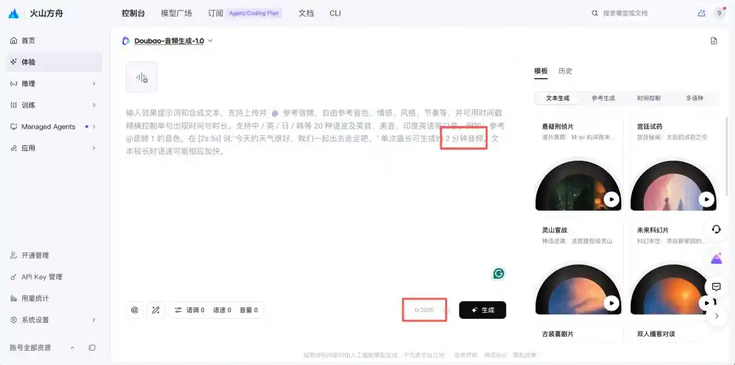The image size is (735, 365).
Task: Open 语调 语速 音量 adjustment settings
Action: (x=216, y=310)
